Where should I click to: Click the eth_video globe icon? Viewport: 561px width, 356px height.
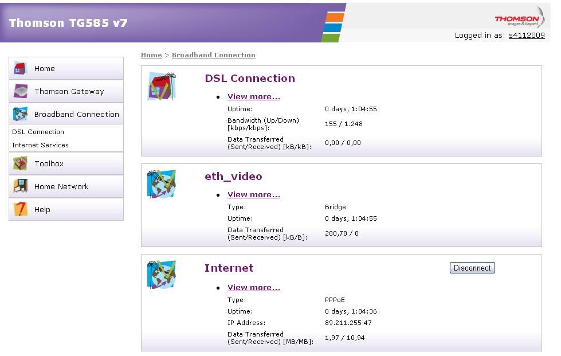162,184
